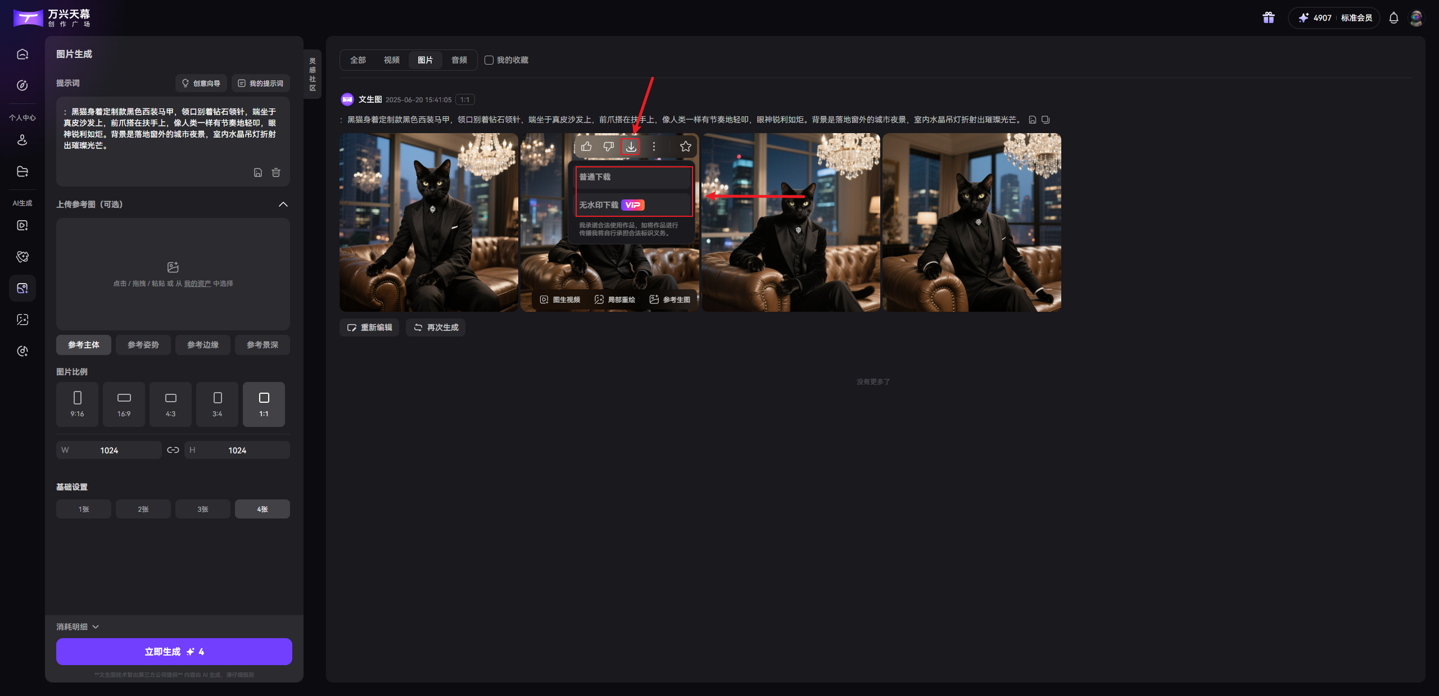Select the 16:9 aspect ratio option
Viewport: 1439px width, 696px height.
(124, 404)
